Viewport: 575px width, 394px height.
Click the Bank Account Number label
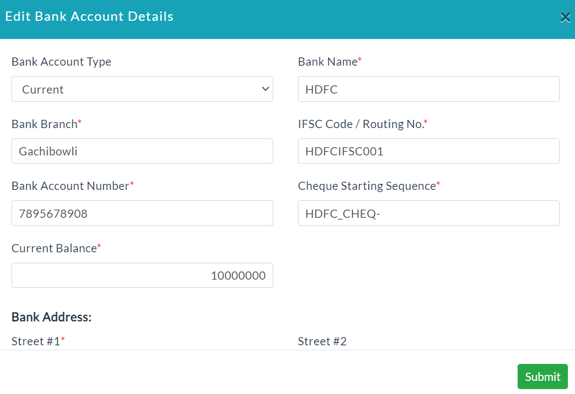click(71, 186)
